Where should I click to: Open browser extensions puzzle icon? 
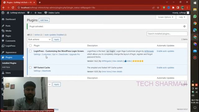[x=173, y=7]
